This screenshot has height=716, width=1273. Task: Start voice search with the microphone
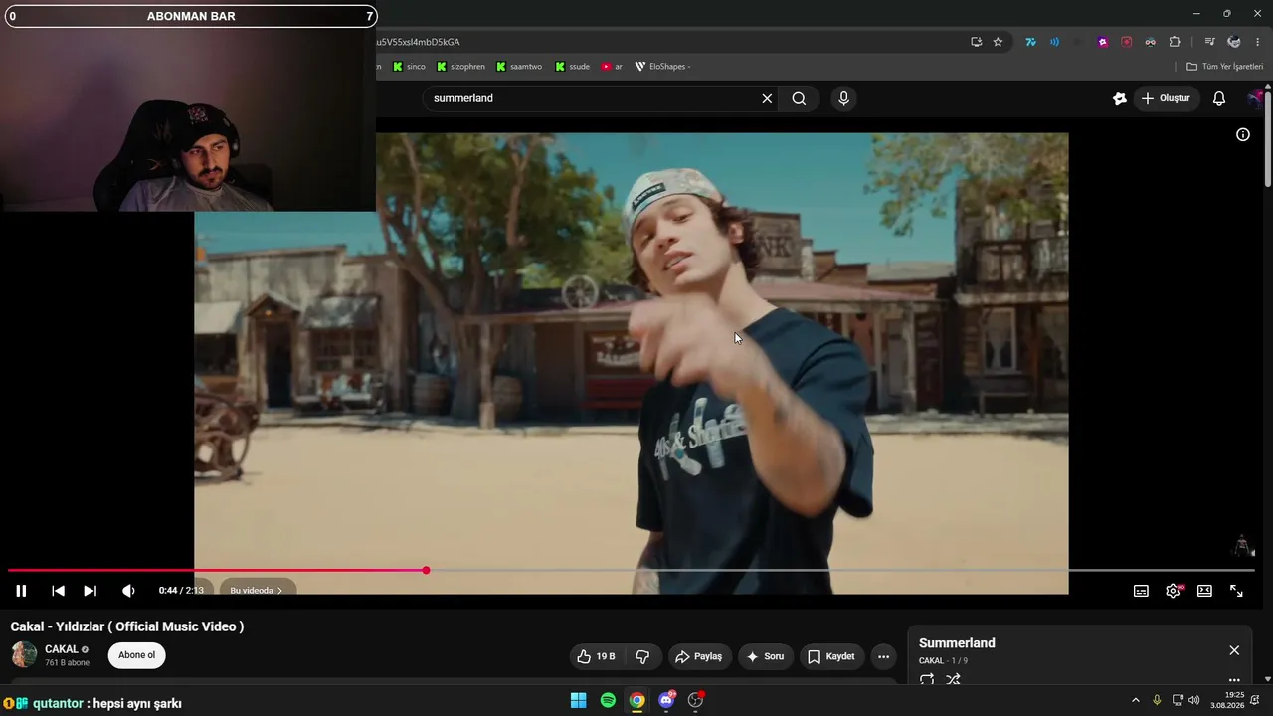[843, 98]
